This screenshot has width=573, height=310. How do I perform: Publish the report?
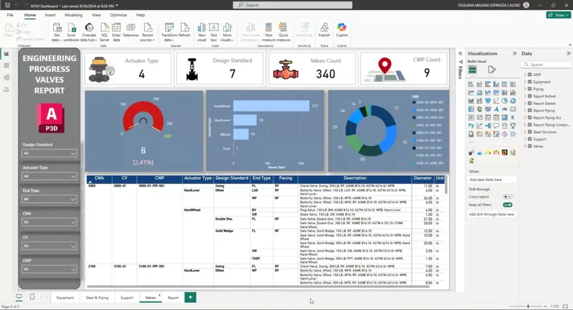click(324, 30)
